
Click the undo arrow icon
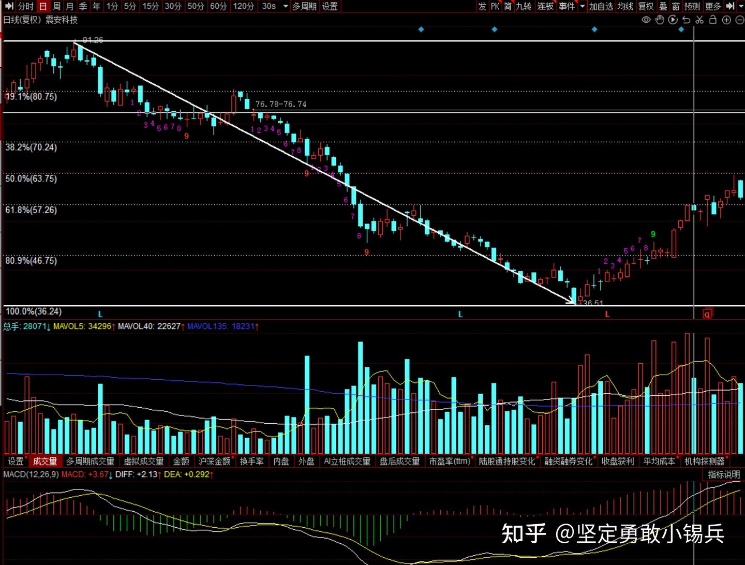coord(686,20)
